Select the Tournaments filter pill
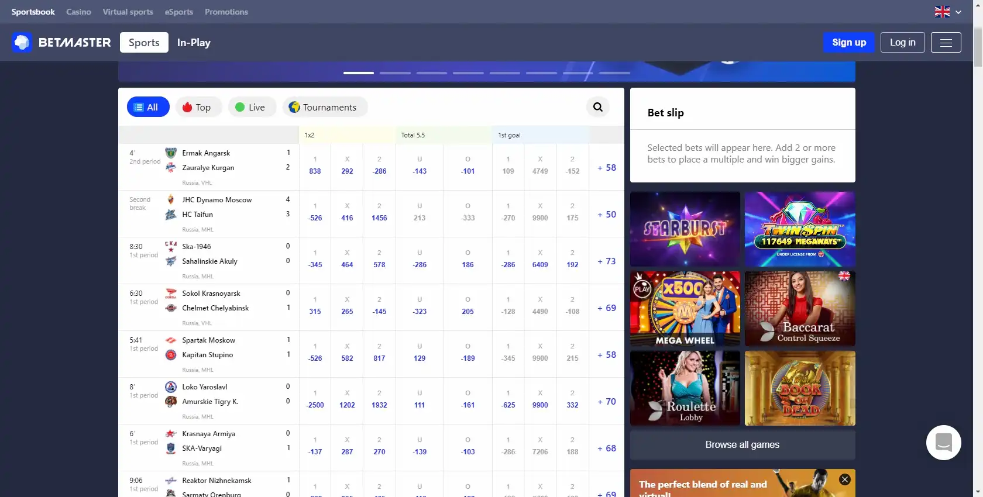The height and width of the screenshot is (497, 983). [325, 107]
